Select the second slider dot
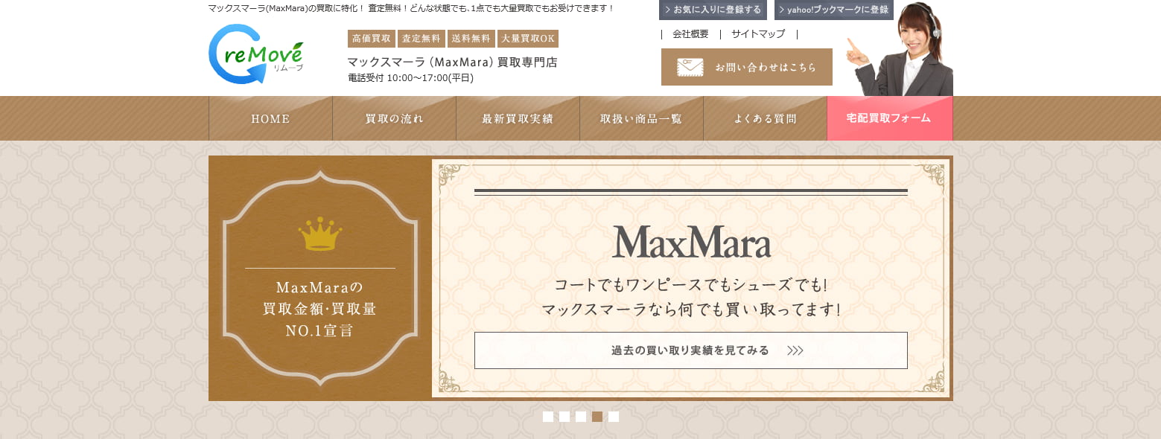This screenshot has height=439, width=1161. point(564,417)
